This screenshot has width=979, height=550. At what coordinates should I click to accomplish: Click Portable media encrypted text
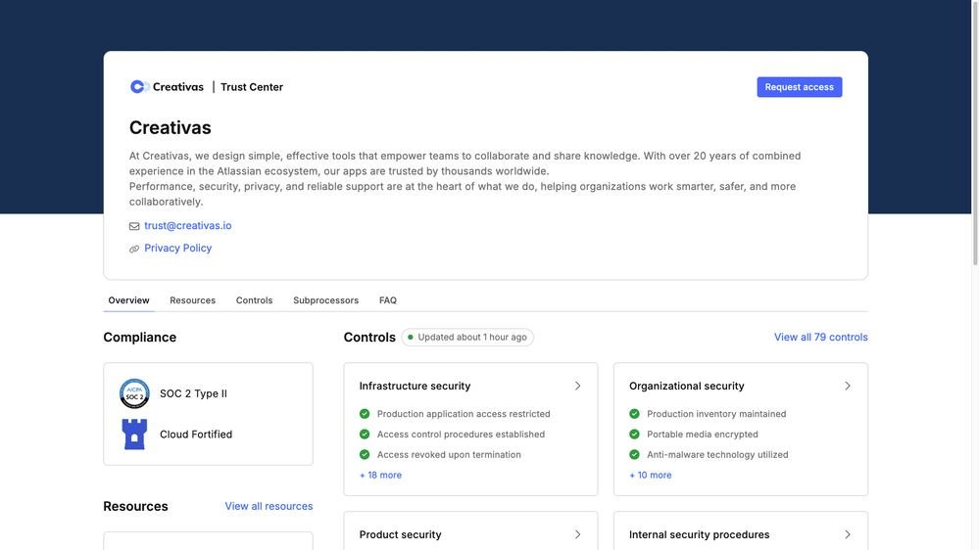tap(703, 434)
